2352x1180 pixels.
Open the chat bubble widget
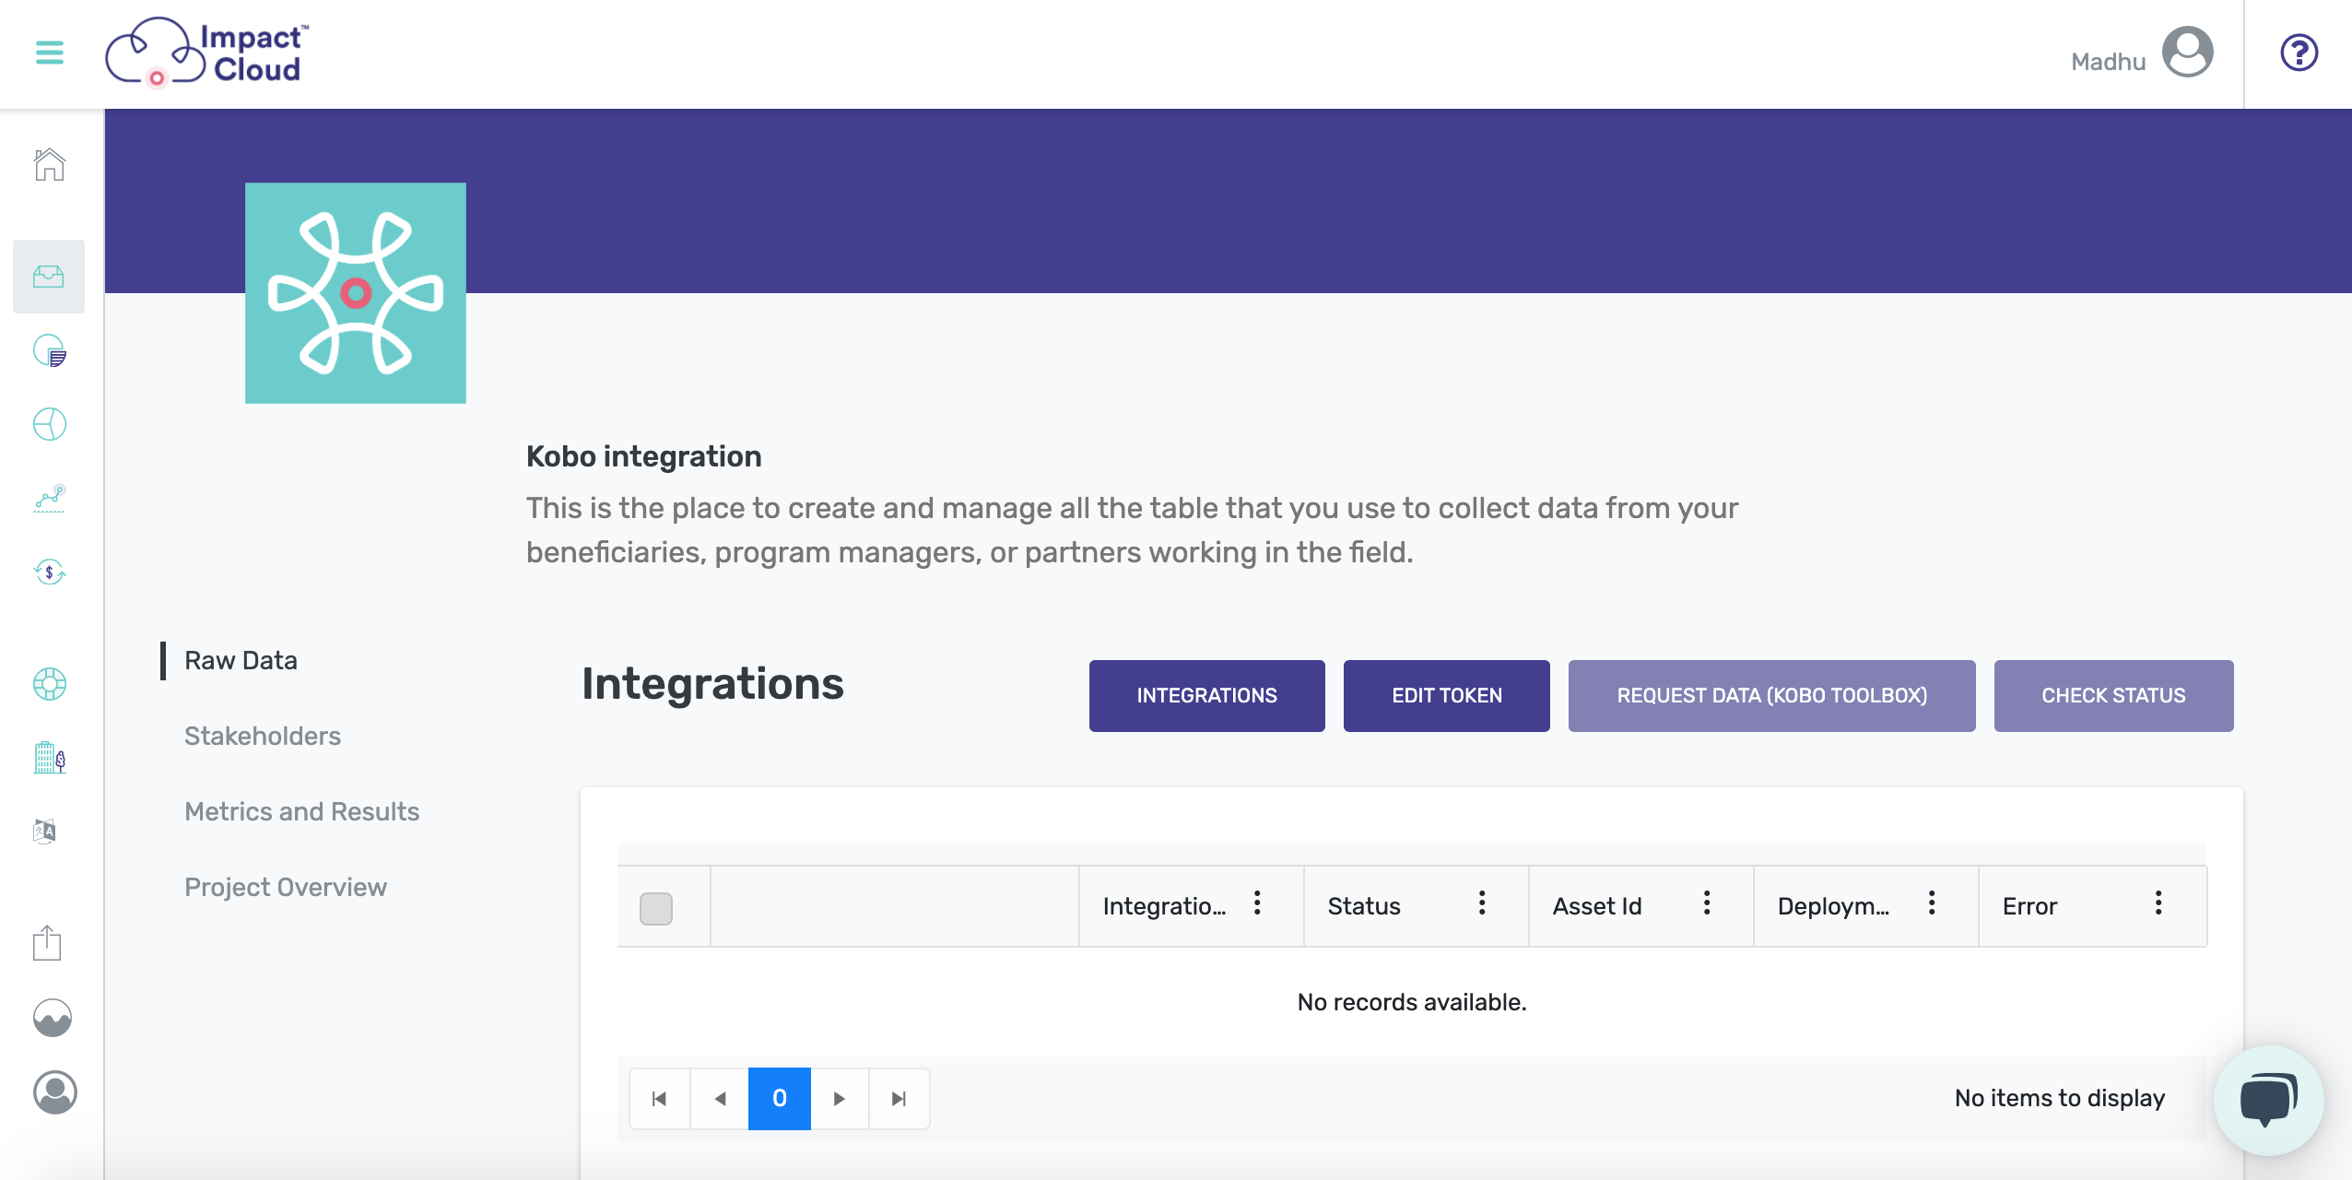click(x=2268, y=1100)
